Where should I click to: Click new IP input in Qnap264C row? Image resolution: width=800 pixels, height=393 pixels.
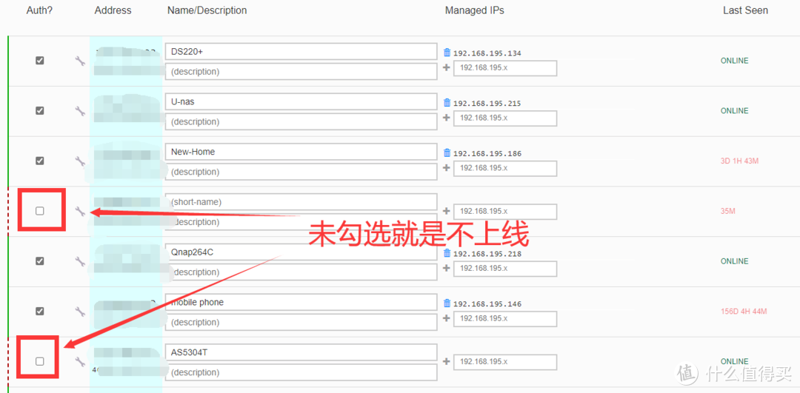pos(505,268)
